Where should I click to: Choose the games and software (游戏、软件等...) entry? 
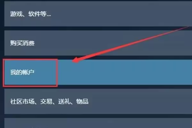point(98,14)
